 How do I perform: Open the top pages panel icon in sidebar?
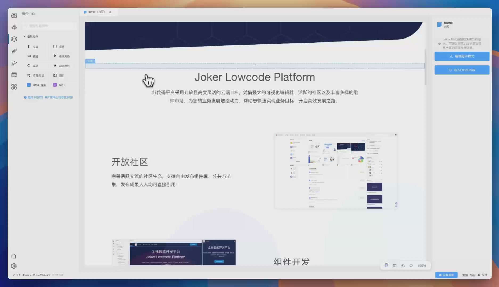click(14, 15)
